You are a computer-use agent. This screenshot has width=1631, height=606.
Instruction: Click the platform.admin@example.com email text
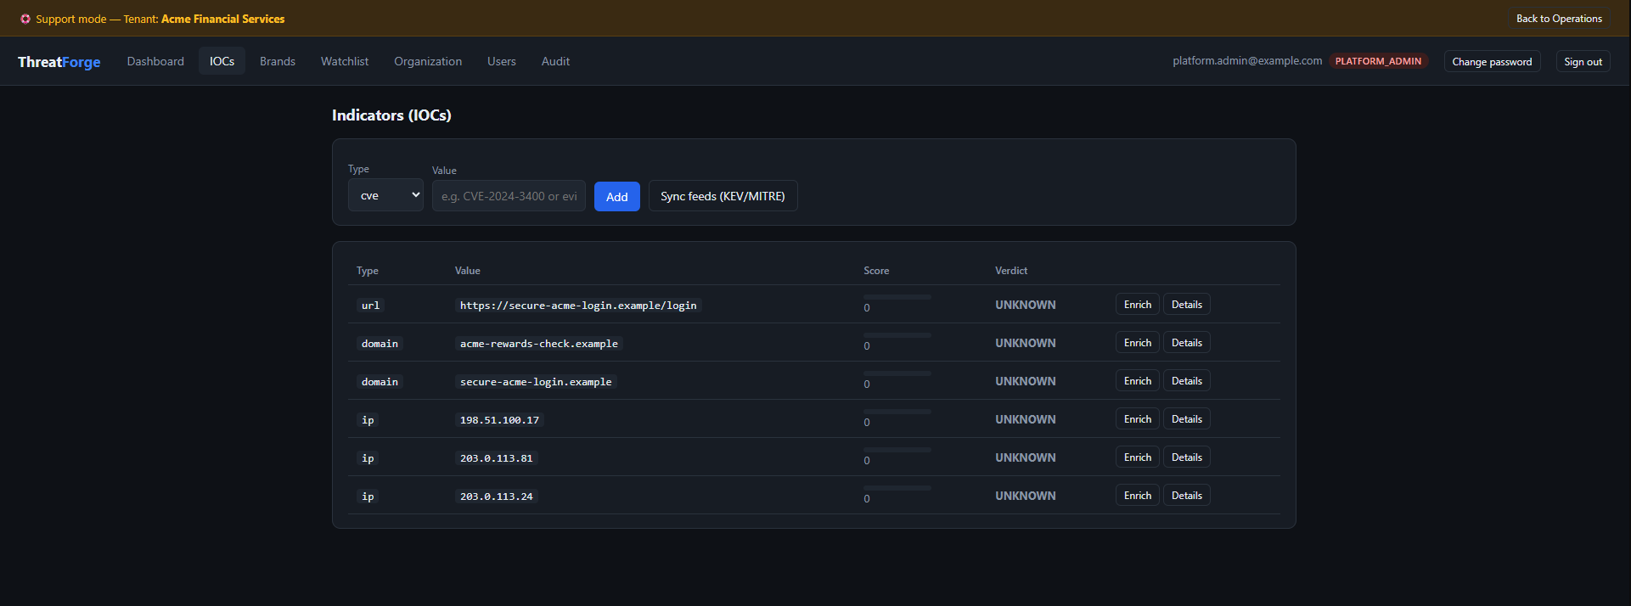coord(1247,61)
